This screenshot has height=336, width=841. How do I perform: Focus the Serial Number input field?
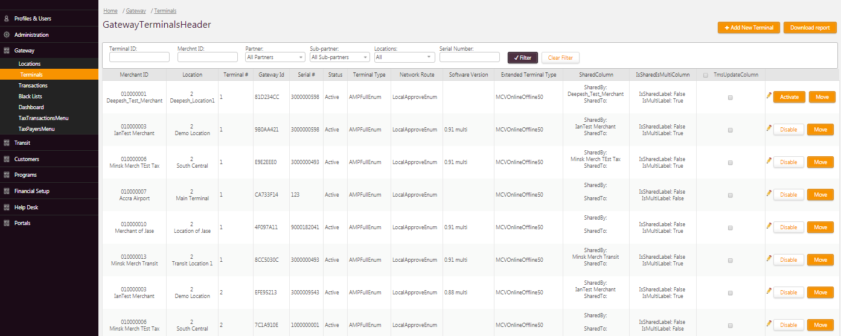coord(469,57)
